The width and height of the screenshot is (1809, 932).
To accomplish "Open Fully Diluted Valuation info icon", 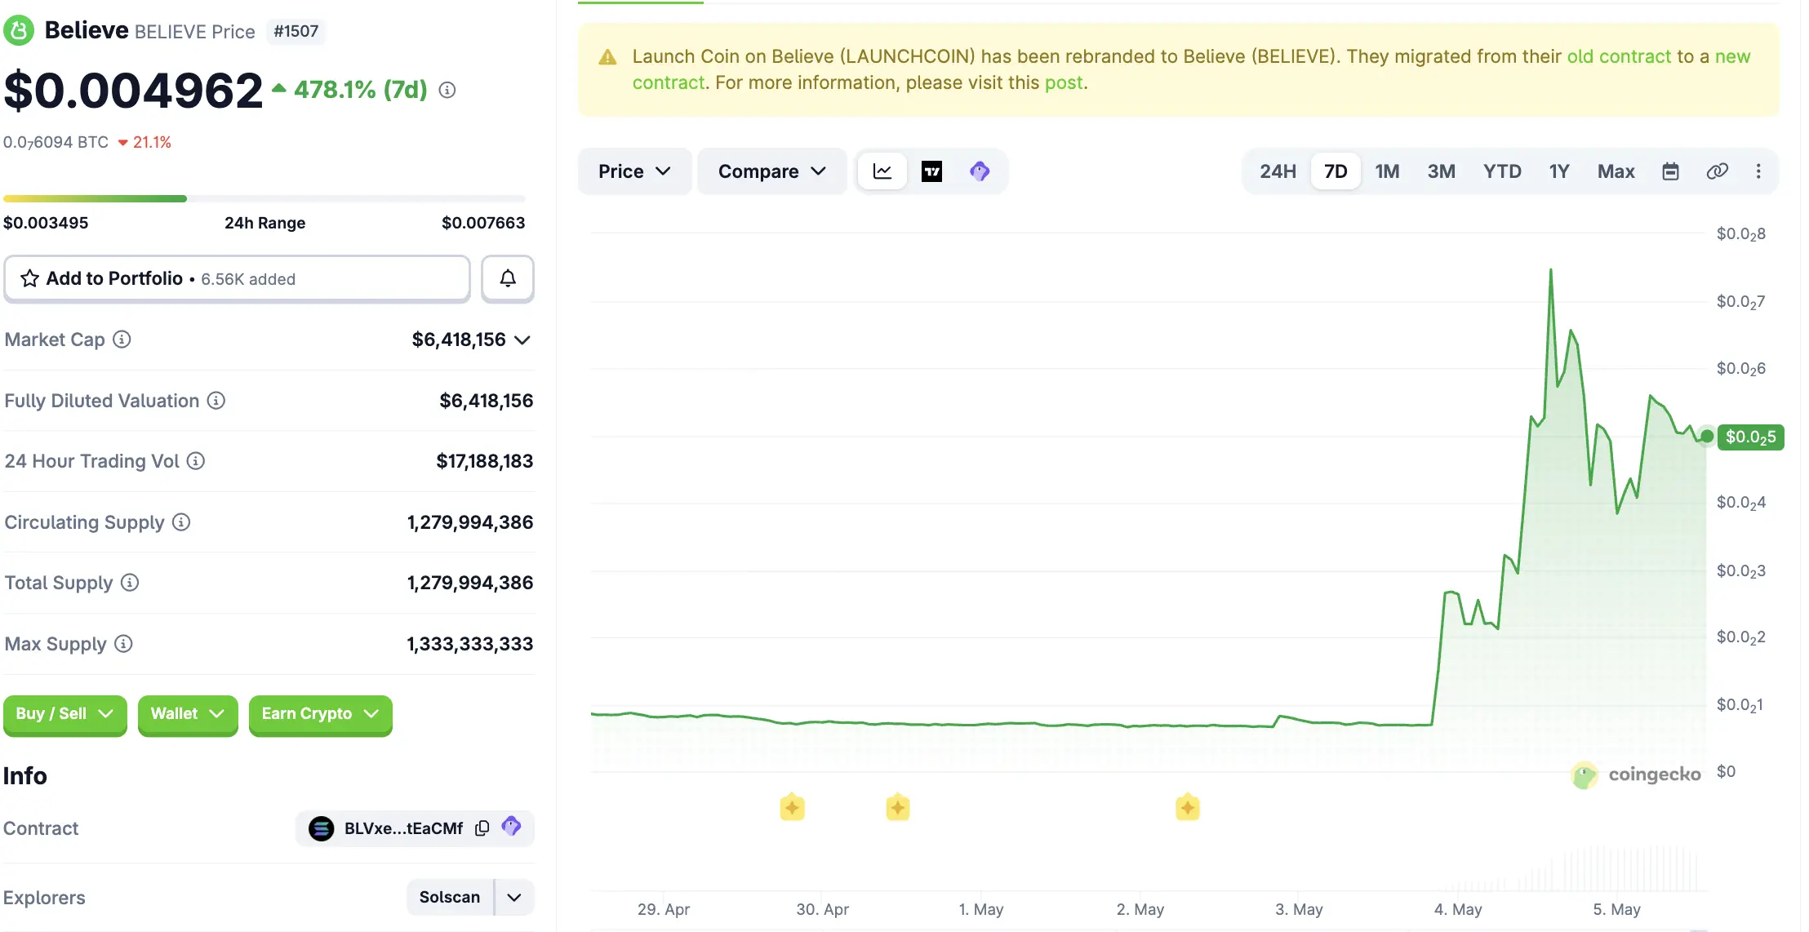I will [x=216, y=401].
